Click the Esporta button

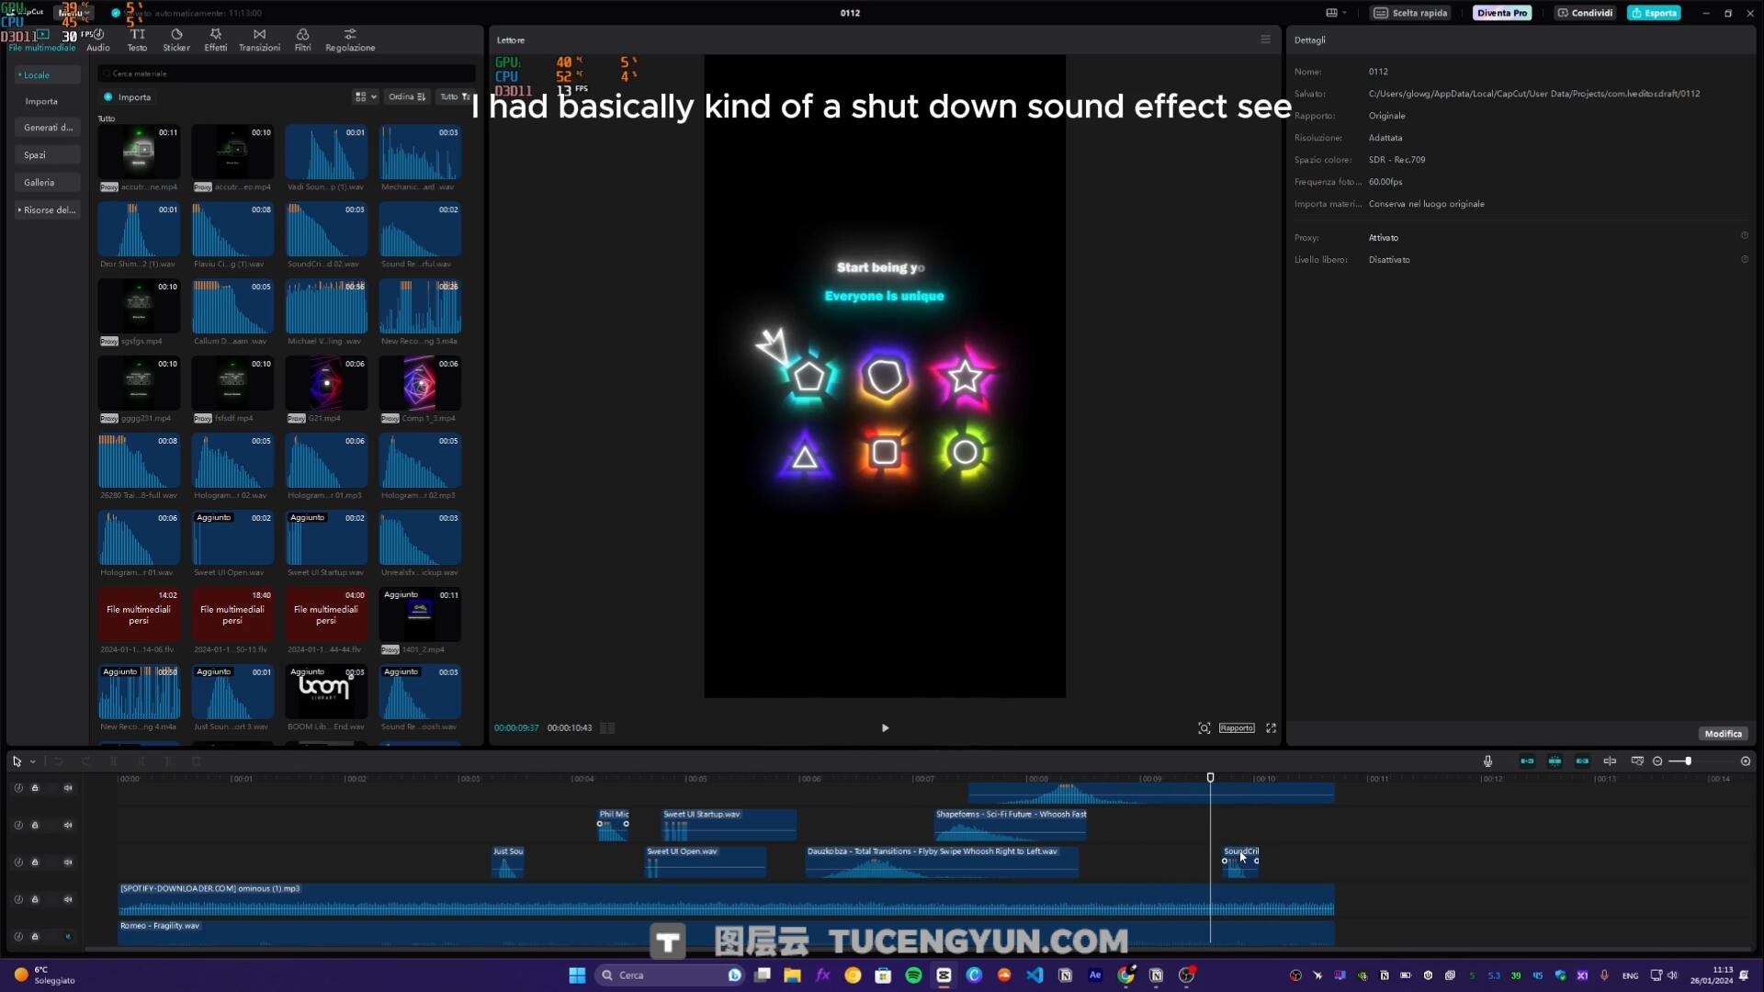pos(1654,13)
